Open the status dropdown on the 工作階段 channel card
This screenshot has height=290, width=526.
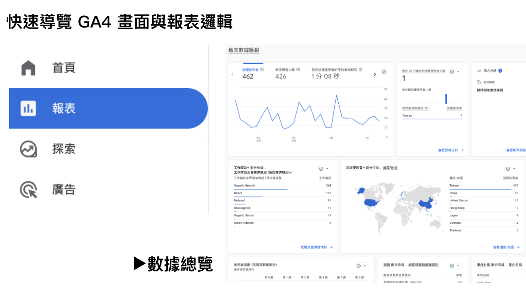[324, 169]
